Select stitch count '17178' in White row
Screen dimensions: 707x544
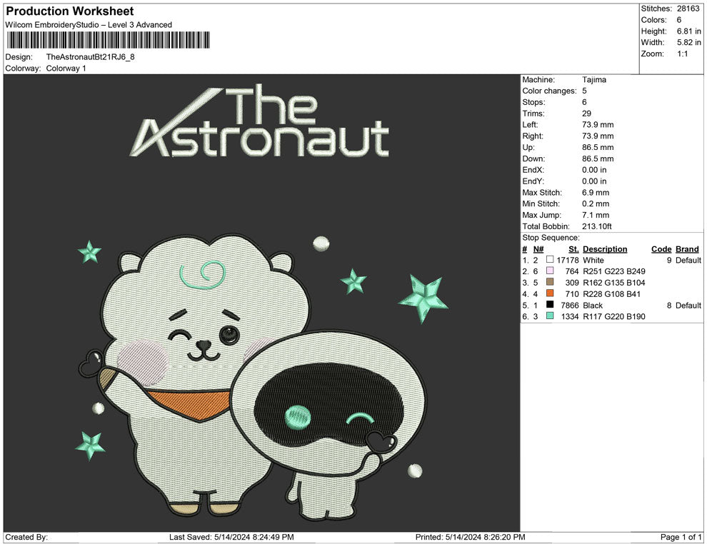coord(568,260)
